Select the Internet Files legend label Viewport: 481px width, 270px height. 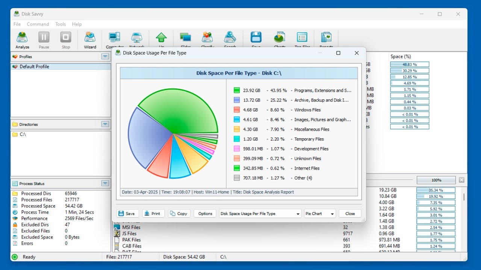[307, 168]
